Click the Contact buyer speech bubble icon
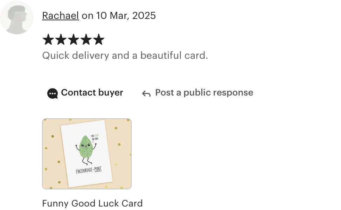The height and width of the screenshot is (210, 341). coord(53,93)
